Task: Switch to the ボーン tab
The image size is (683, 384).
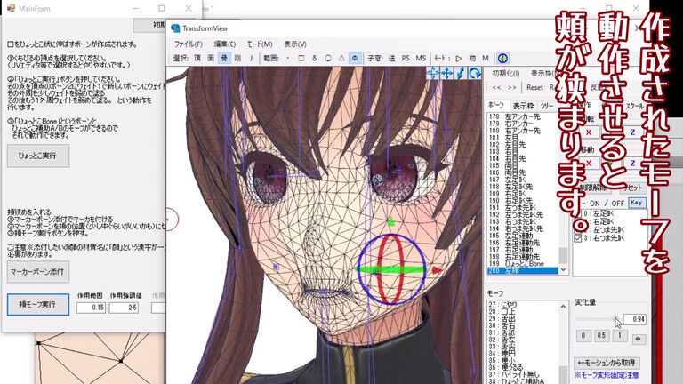Action: pyautogui.click(x=495, y=105)
